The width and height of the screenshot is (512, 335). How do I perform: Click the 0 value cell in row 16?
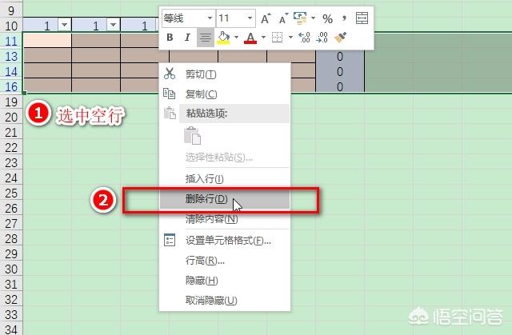coord(340,86)
